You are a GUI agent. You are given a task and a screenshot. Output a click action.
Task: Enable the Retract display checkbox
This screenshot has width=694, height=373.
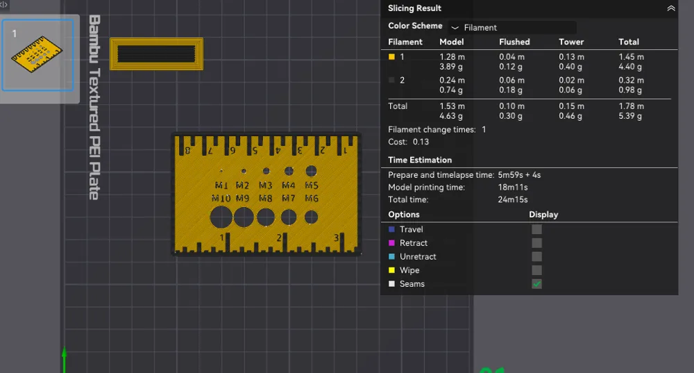tap(536, 242)
